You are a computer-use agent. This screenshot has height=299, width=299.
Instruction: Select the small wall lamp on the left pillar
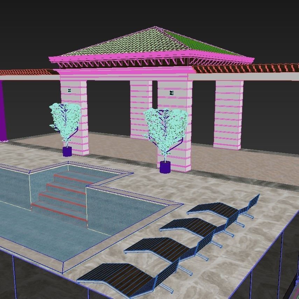click(69, 90)
